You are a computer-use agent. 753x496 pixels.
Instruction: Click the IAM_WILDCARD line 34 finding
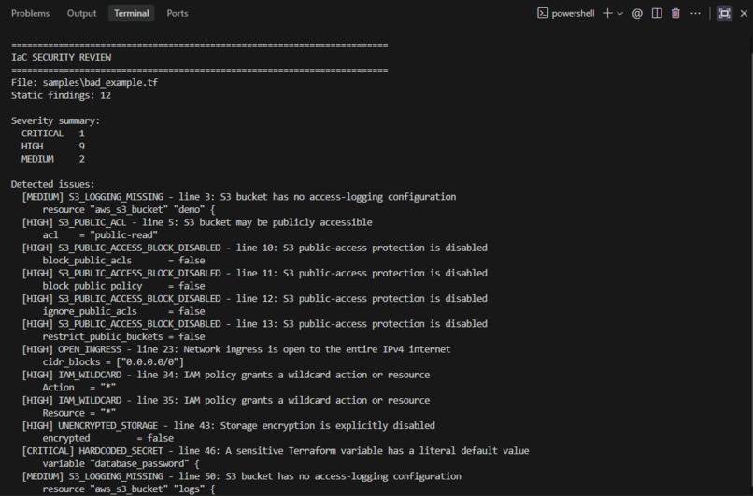tap(226, 375)
